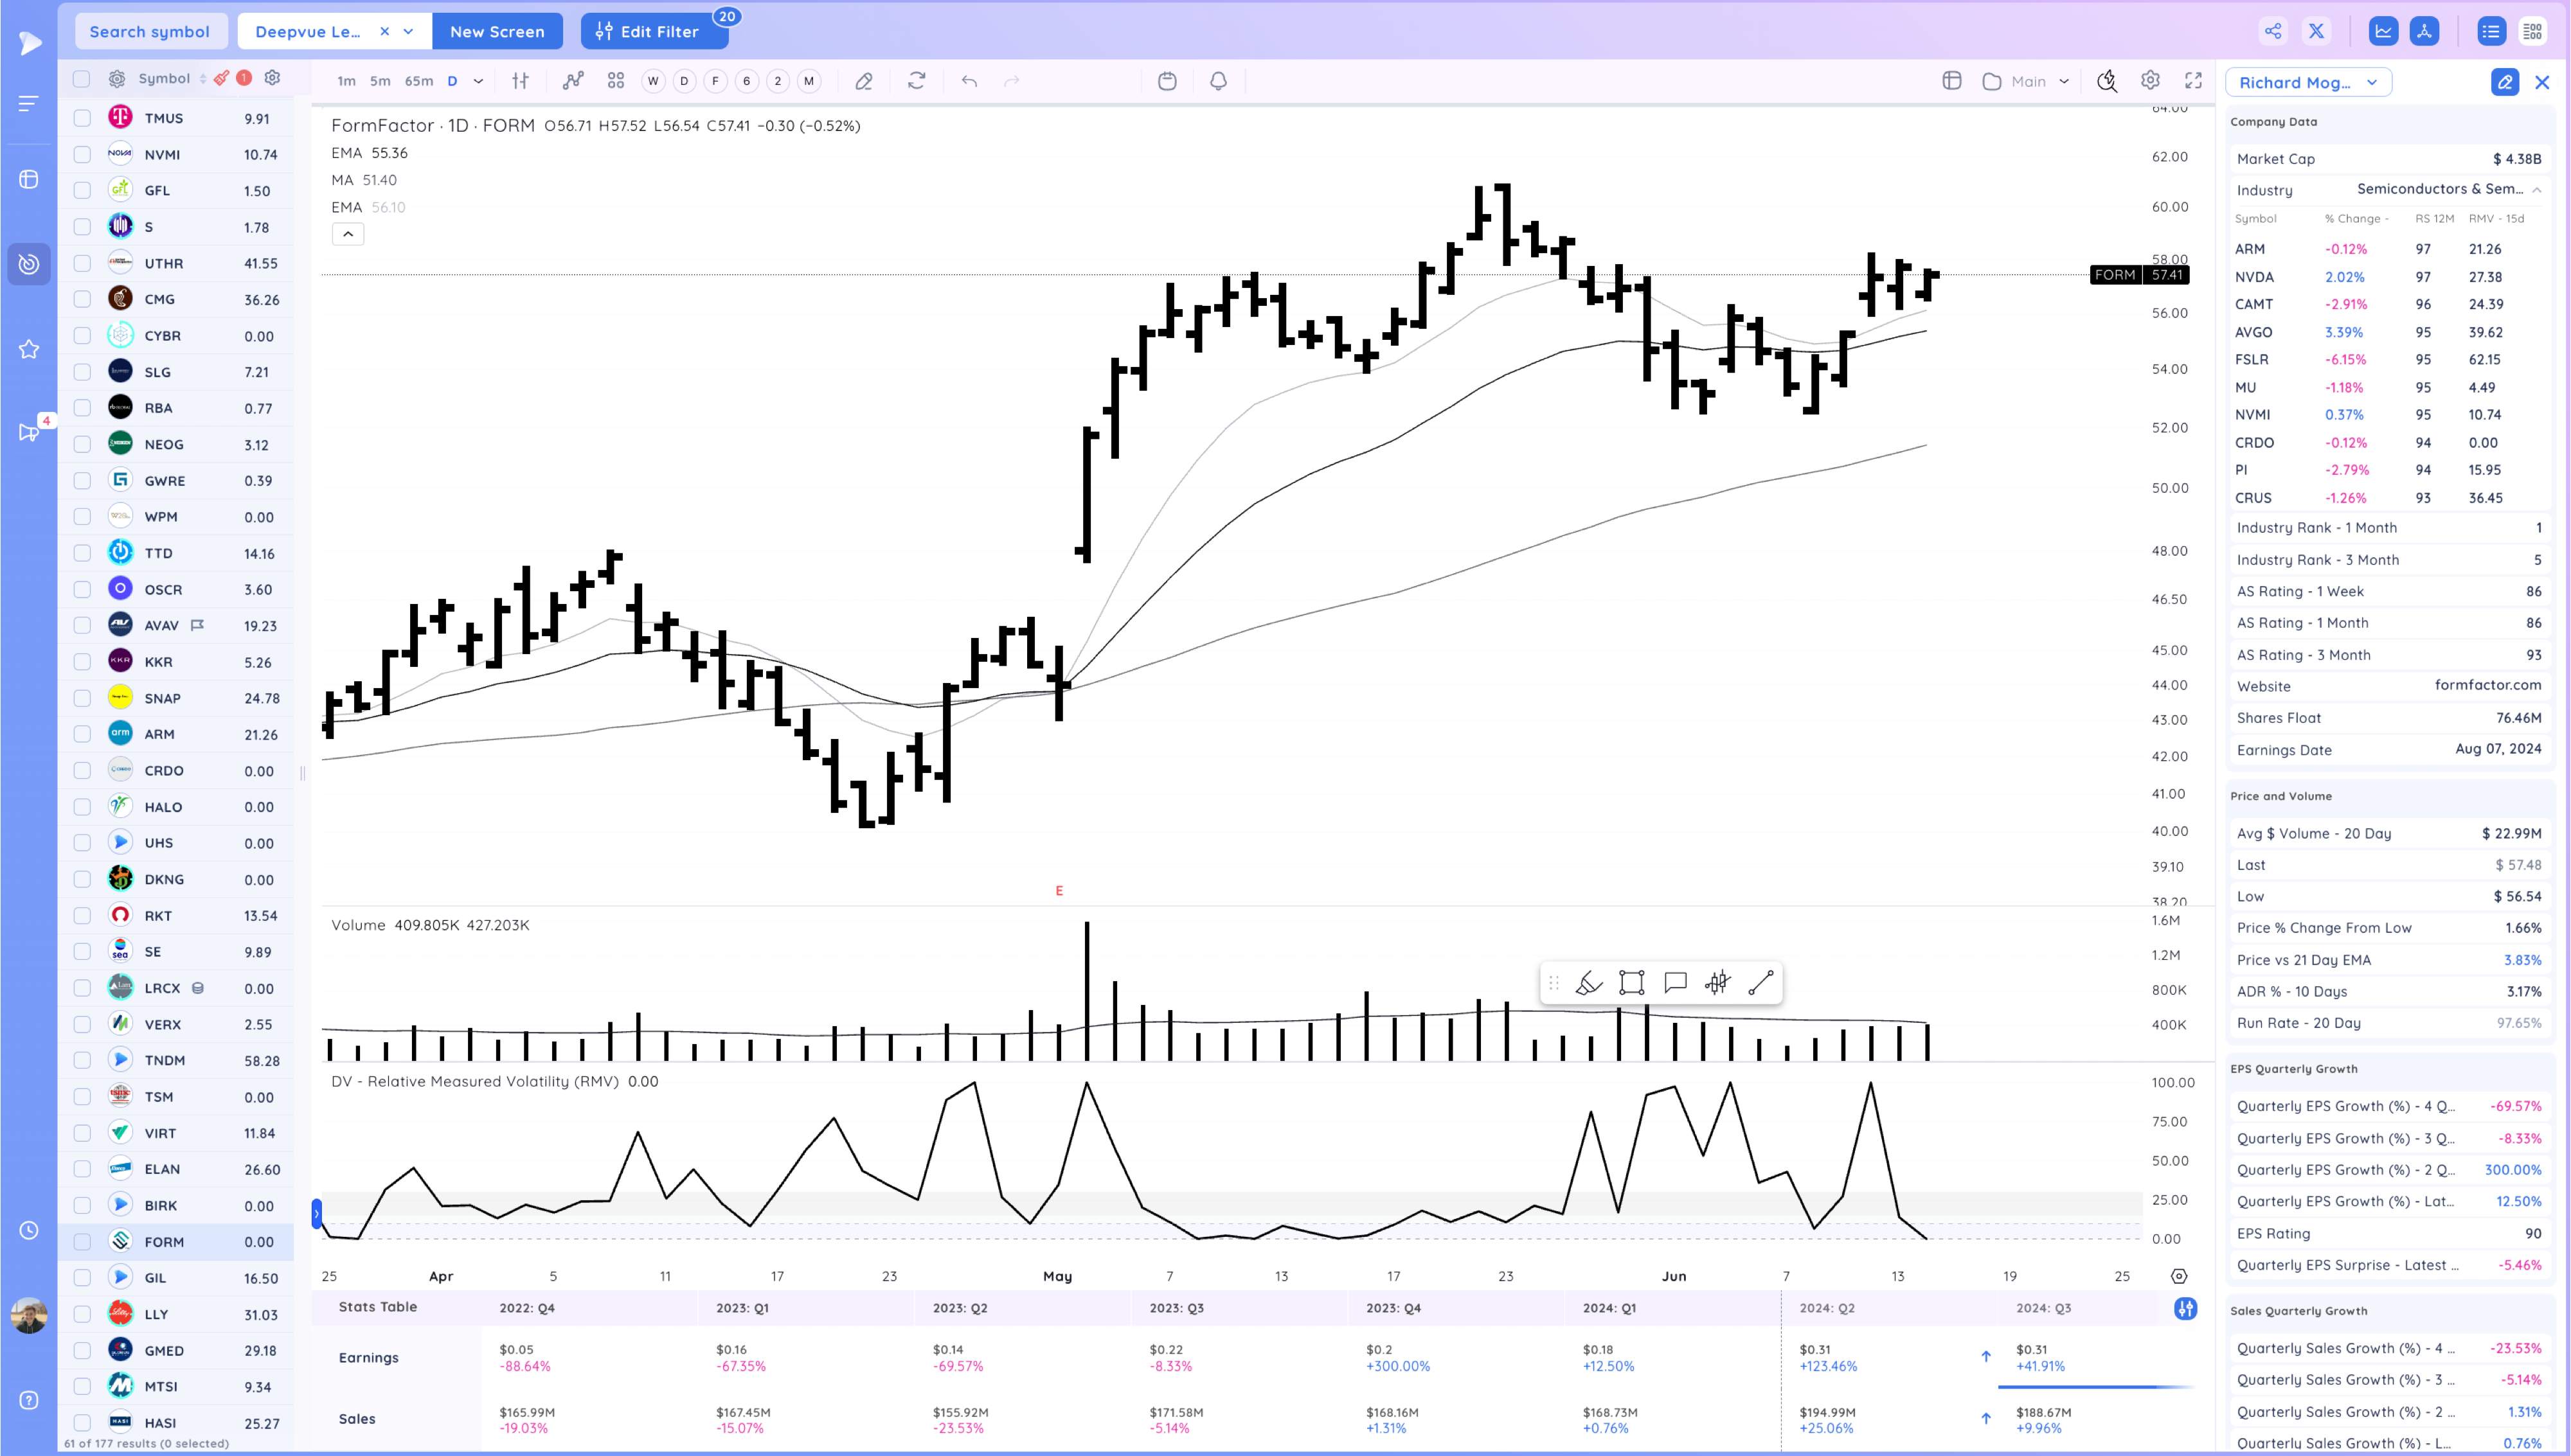Screen dimensions: 2571x1456
Task: Click NVDA in the industry table
Action: [x=2254, y=277]
